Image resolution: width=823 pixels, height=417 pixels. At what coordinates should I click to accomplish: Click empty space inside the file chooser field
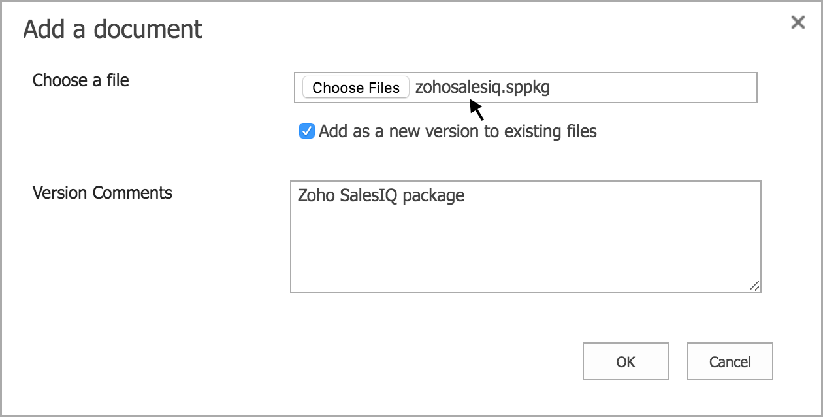(x=653, y=88)
